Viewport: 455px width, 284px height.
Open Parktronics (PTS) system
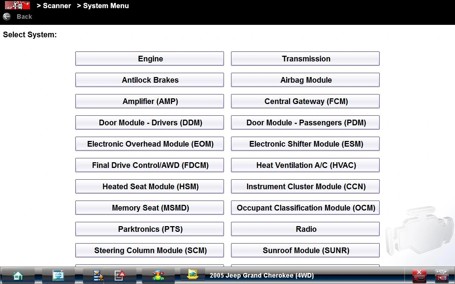point(150,229)
